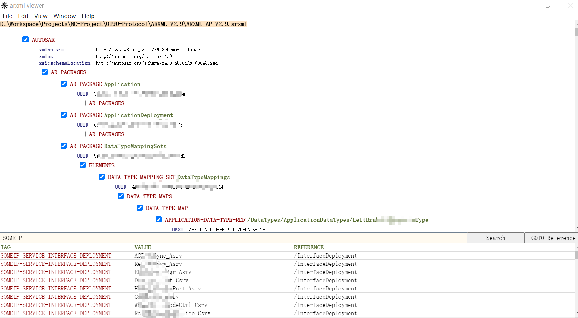Uncheck the APPLICATION-DATA-TYPE-REF checkbox
The image size is (578, 318).
pyautogui.click(x=158, y=219)
